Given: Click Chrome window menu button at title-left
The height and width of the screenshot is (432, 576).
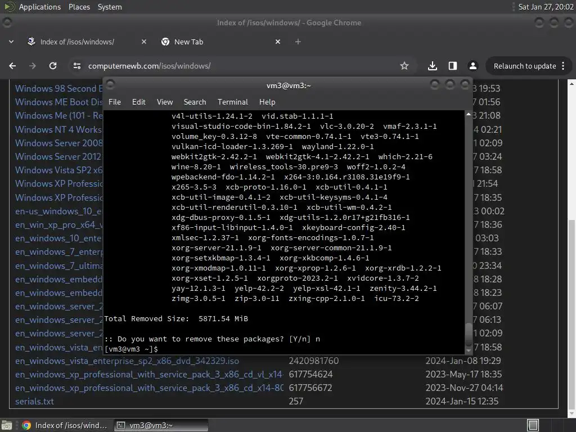Looking at the screenshot, I should point(7,22).
